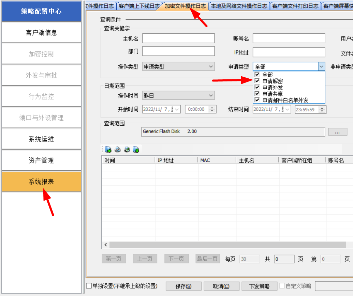Collapse the 申请类型 dropdown arrow

click(321, 67)
